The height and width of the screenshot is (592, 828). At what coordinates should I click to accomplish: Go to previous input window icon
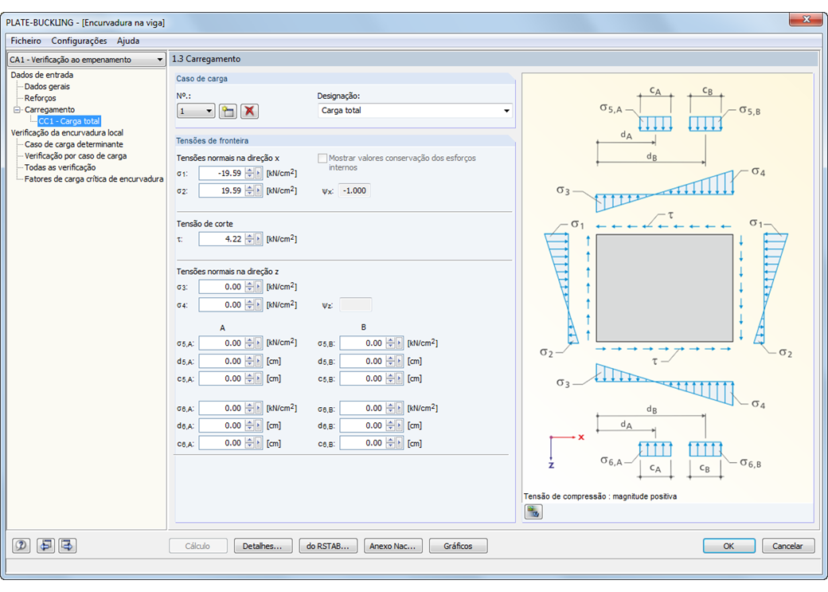tap(45, 546)
